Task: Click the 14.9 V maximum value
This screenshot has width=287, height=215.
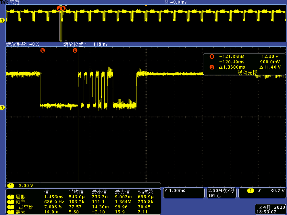Action: click(x=51, y=212)
